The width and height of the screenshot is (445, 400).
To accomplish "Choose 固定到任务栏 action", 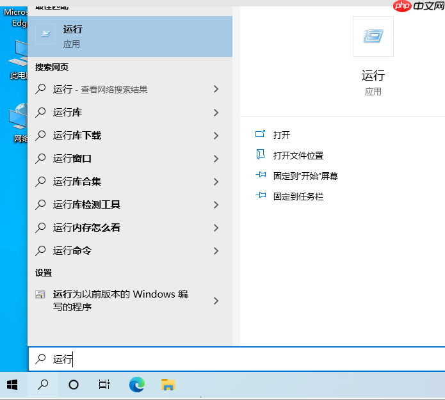I will (298, 196).
